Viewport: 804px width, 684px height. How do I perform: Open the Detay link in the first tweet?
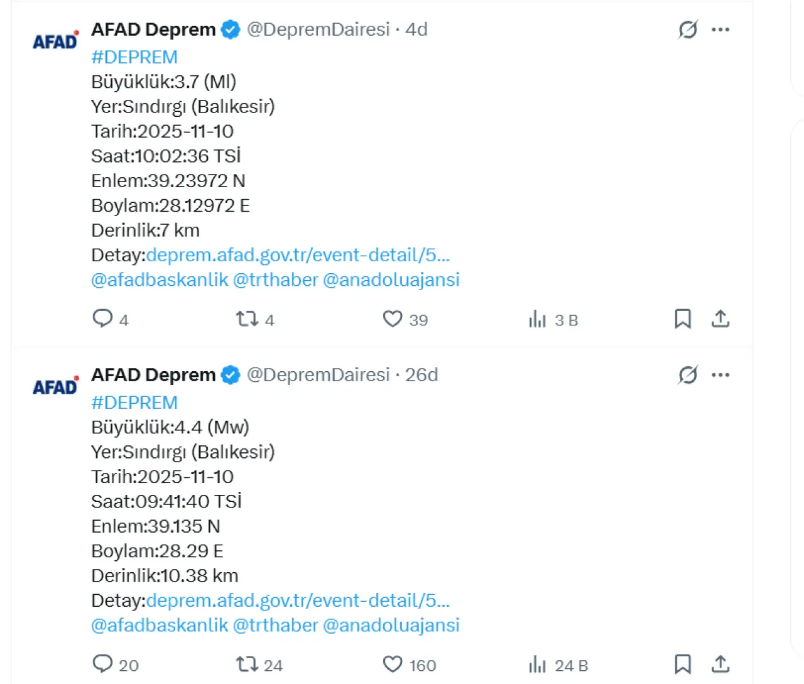298,255
